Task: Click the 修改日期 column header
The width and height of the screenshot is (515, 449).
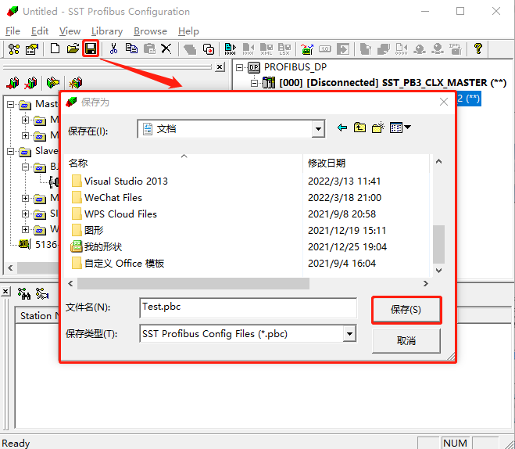Action: (x=366, y=163)
